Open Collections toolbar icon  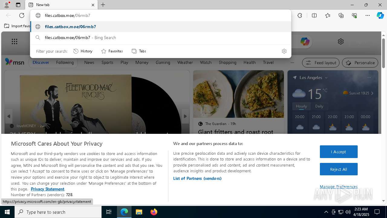click(x=341, y=15)
